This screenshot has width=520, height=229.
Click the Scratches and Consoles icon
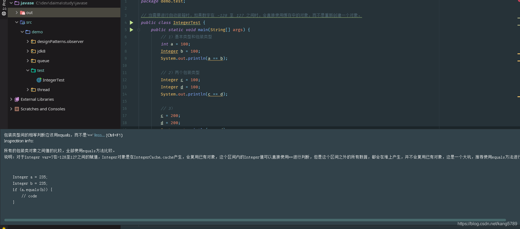17,109
